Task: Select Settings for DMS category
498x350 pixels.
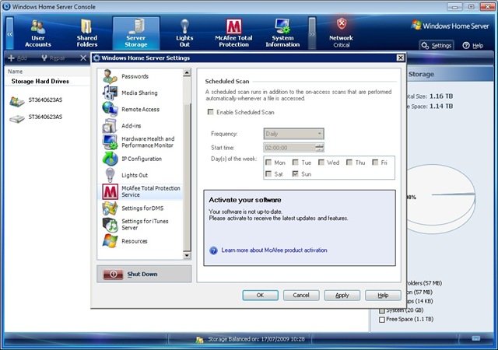Action: tap(140, 208)
